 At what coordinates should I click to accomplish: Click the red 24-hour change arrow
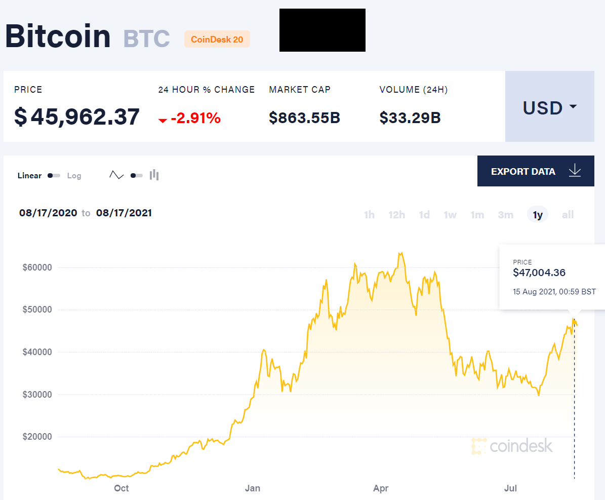click(163, 120)
